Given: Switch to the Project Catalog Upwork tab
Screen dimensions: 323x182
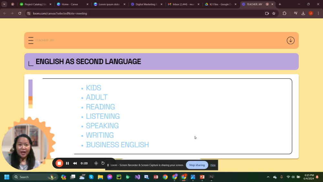Looking at the screenshot, I should [36, 4].
